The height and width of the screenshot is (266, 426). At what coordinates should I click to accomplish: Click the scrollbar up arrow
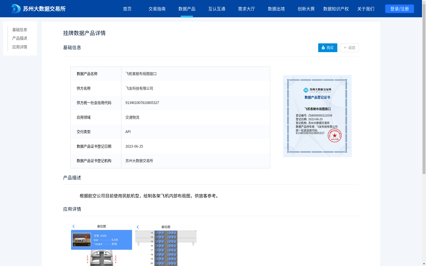click(424, 2)
